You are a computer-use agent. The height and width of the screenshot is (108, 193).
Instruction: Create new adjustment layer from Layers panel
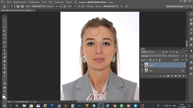click(x=172, y=76)
